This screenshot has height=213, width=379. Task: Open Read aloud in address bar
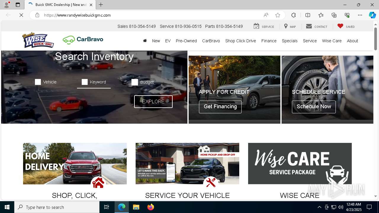click(266, 15)
